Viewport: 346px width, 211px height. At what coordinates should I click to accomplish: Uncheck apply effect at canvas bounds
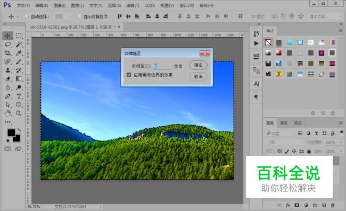point(129,75)
